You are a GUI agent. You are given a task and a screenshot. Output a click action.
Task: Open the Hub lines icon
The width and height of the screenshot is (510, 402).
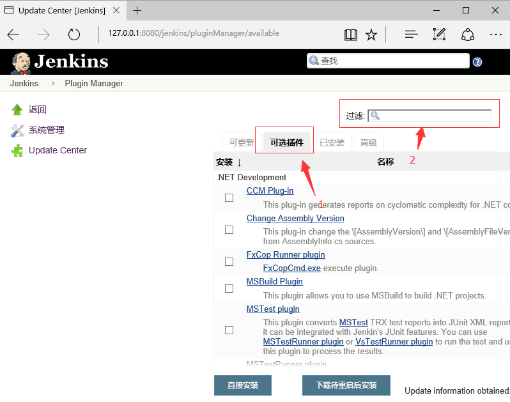pyautogui.click(x=412, y=34)
